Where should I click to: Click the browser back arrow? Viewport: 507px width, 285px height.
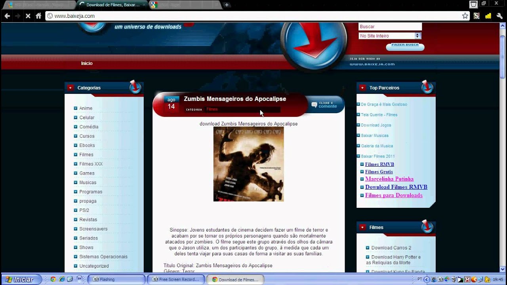7,16
